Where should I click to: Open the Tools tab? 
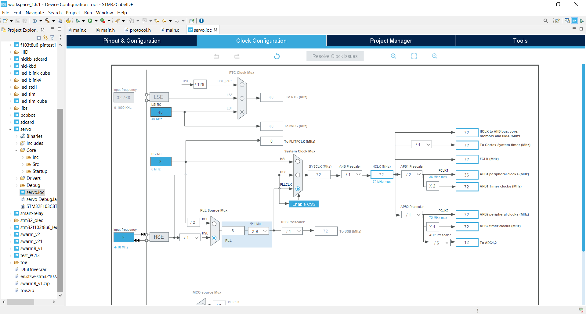click(x=520, y=41)
